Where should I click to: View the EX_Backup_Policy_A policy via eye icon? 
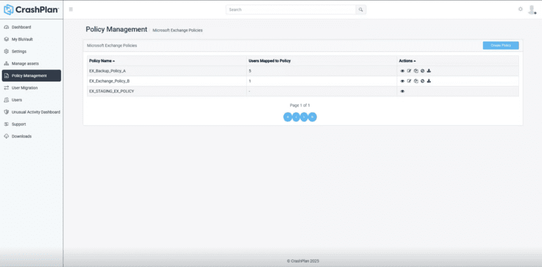[402, 71]
